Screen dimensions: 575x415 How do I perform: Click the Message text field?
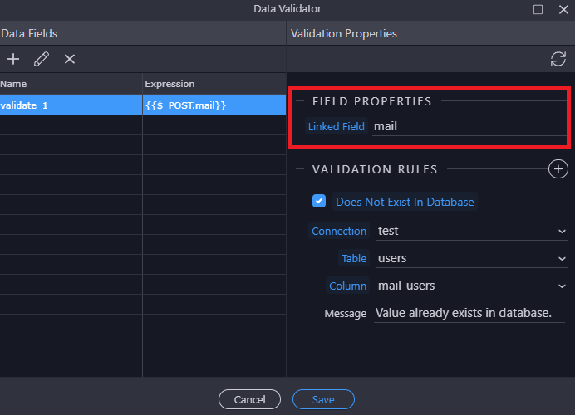(469, 313)
